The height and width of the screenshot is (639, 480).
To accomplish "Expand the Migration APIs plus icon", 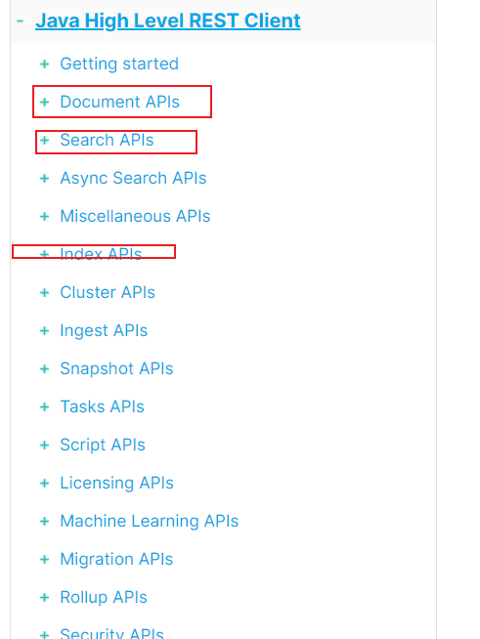I will pos(44,559).
